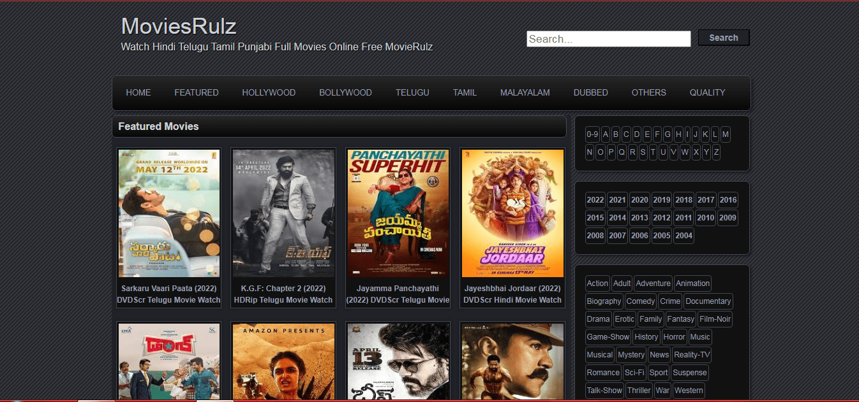Filter movies by year 2015

click(x=595, y=218)
